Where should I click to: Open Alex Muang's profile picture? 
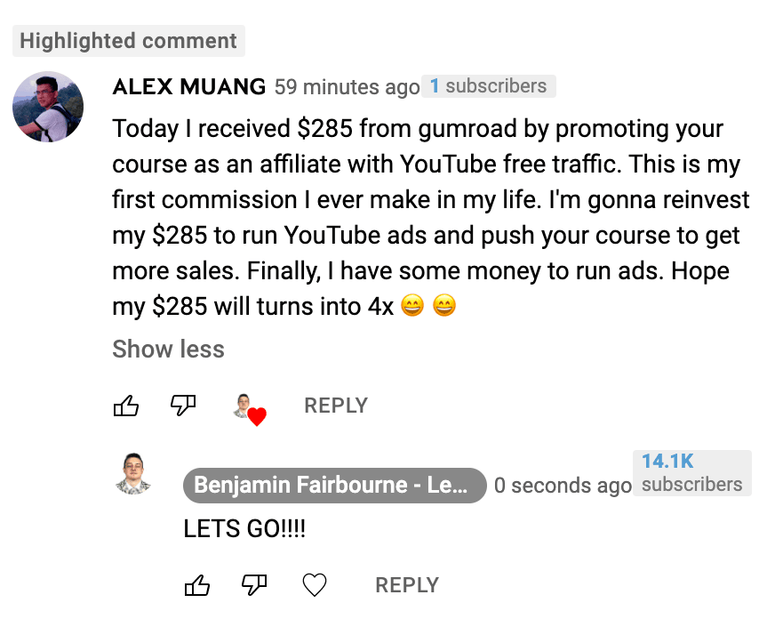pyautogui.click(x=48, y=107)
